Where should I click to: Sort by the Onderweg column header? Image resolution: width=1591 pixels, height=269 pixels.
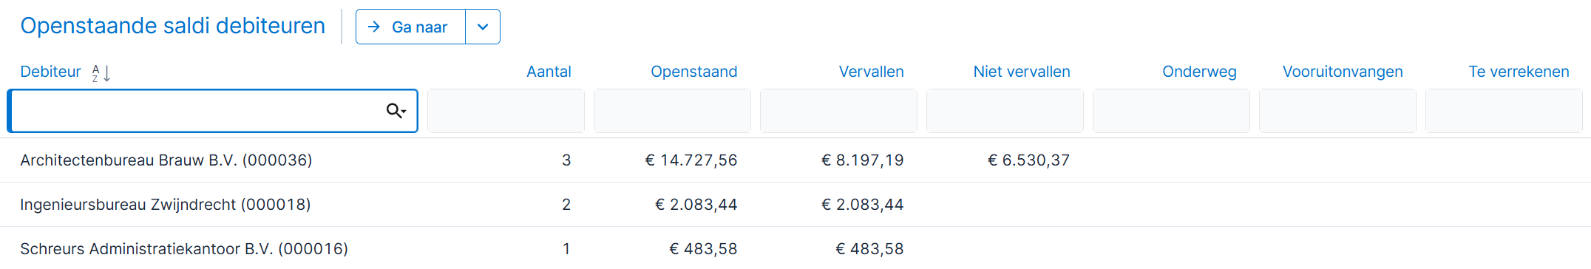pos(1199,72)
